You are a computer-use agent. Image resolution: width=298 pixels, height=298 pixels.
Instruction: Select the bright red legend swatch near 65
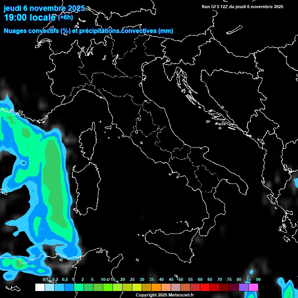click(x=204, y=287)
